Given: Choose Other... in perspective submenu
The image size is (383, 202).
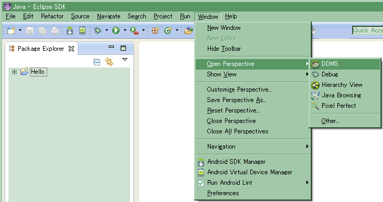Looking at the screenshot, I should (x=345, y=121).
